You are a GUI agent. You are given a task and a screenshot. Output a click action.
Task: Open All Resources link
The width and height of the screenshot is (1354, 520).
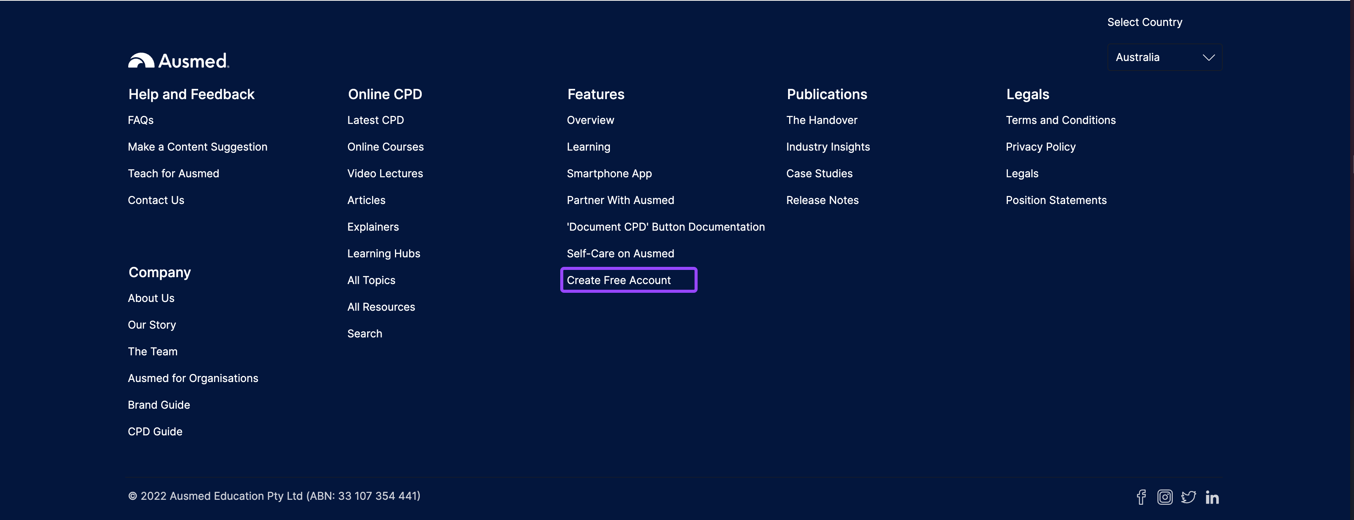[381, 307]
